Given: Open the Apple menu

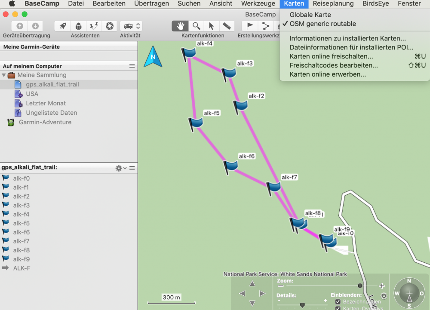Looking at the screenshot, I should point(12,3).
